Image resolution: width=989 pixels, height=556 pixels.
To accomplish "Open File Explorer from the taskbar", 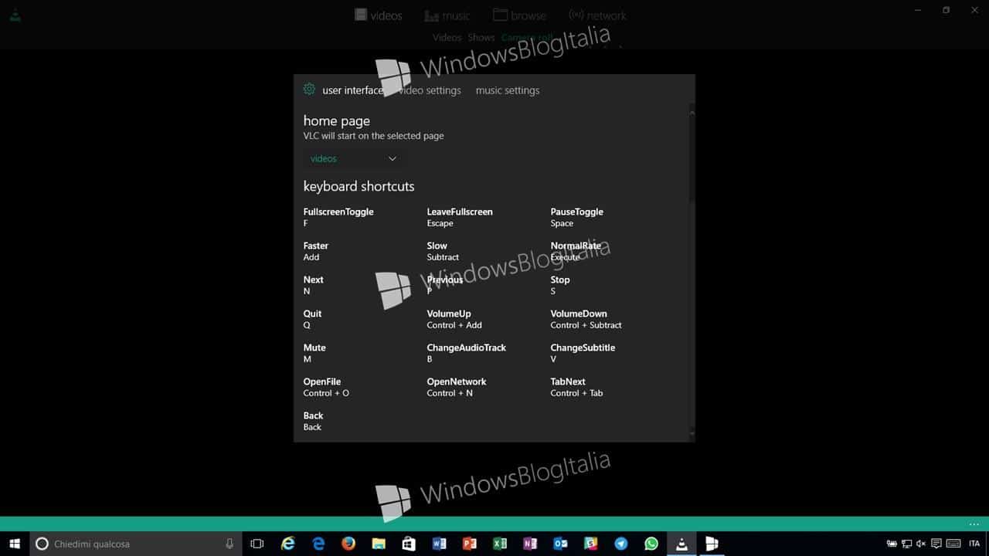I will 379,544.
